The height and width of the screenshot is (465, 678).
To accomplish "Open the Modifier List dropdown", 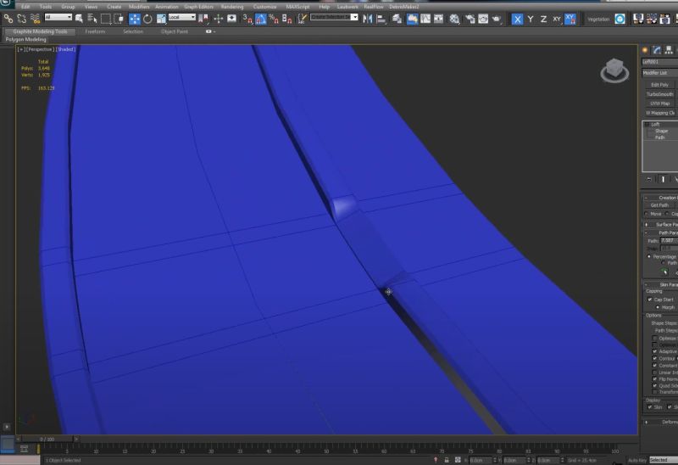I will [x=660, y=73].
